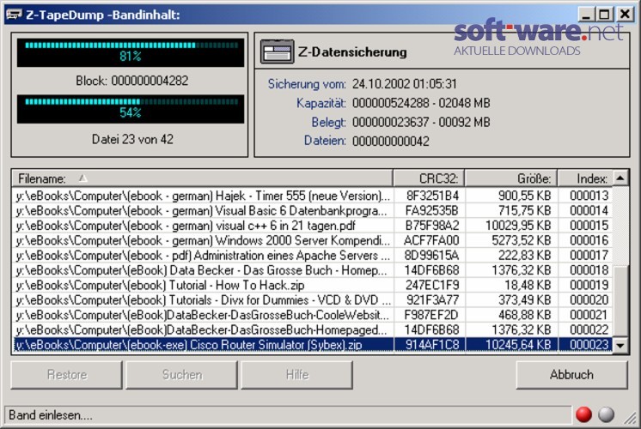Select the Administration eines Apache Servers row
Image resolution: width=641 pixels, height=429 pixels.
tap(312, 255)
